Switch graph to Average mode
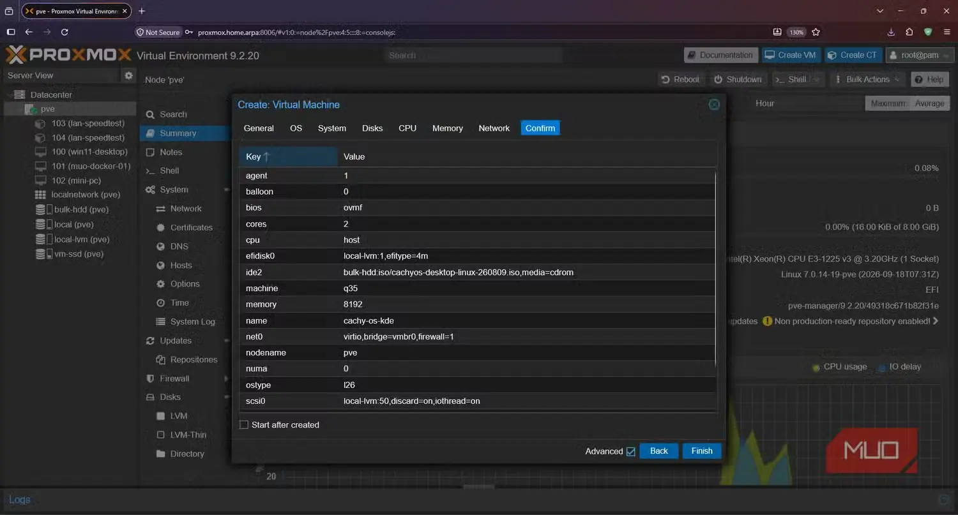Viewport: 958px width, 515px height. (929, 103)
